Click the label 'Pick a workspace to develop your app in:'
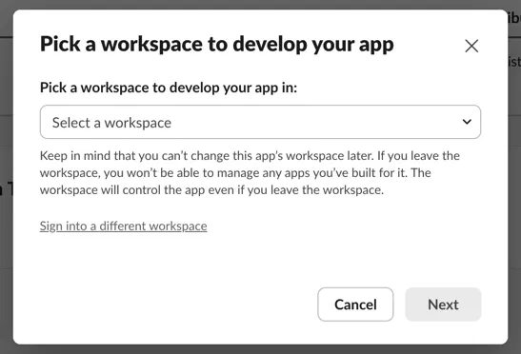Screen dimensions: 521x354 tap(169, 88)
